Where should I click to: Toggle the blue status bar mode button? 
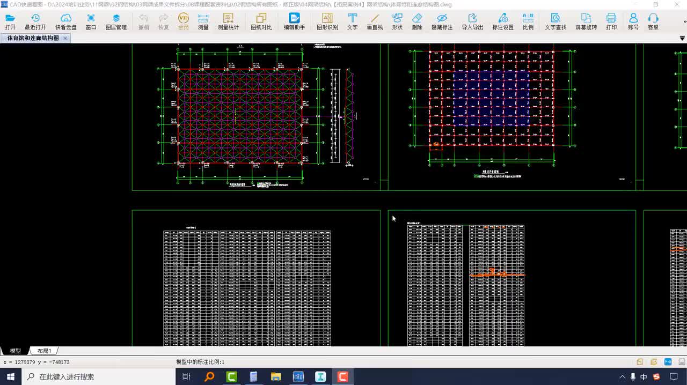(x=668, y=362)
